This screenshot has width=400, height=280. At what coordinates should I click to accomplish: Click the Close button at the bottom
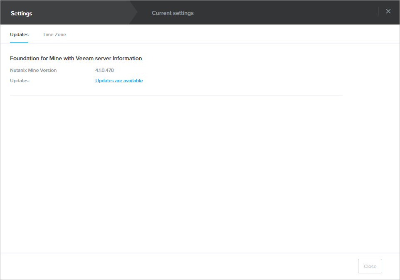coord(370,266)
